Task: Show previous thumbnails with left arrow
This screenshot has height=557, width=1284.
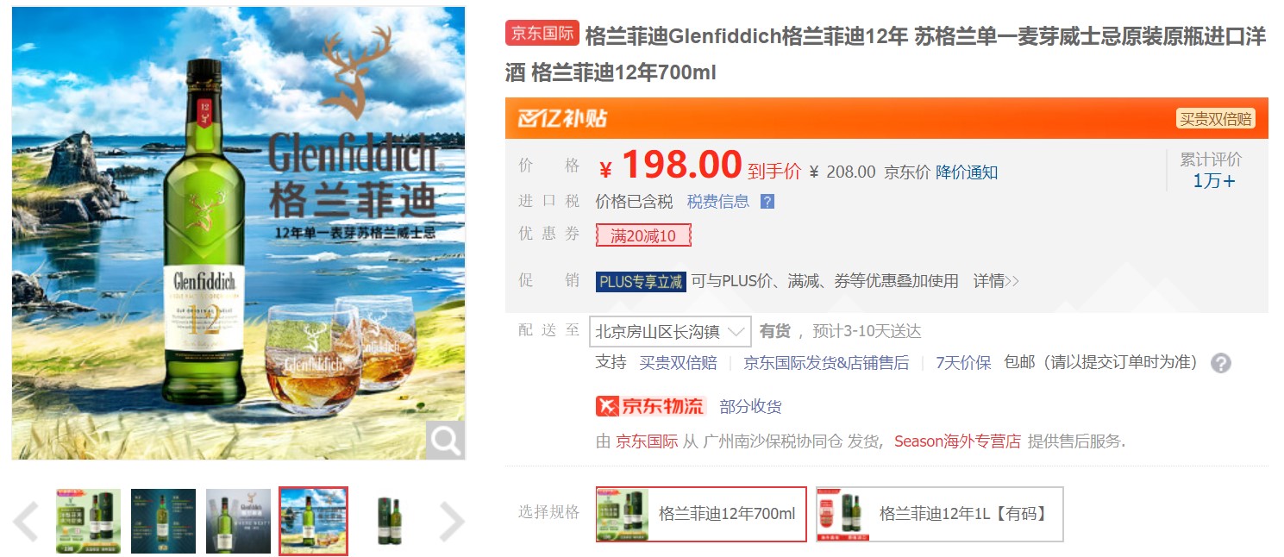Action: point(27,522)
